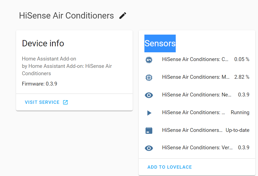258x176 pixels.
Task: Click the Device info card heading
Action: point(43,43)
